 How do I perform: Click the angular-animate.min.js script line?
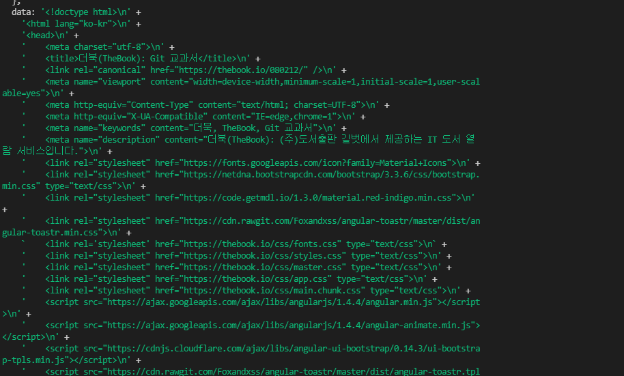(x=251, y=326)
